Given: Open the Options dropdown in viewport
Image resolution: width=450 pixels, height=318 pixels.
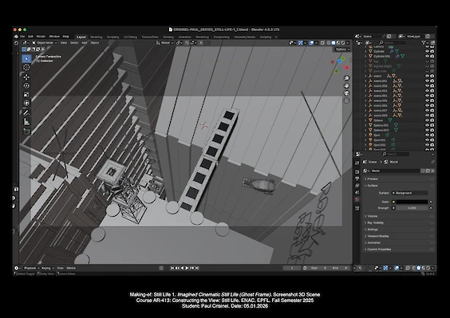Looking at the screenshot, I should point(342,49).
